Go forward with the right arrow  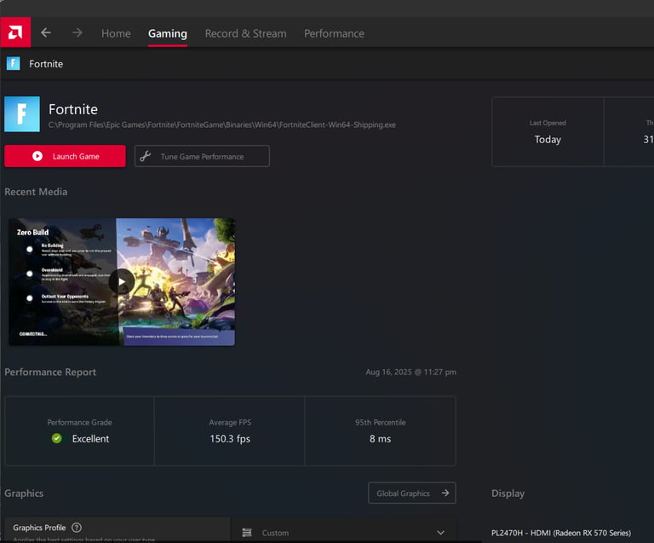point(77,32)
